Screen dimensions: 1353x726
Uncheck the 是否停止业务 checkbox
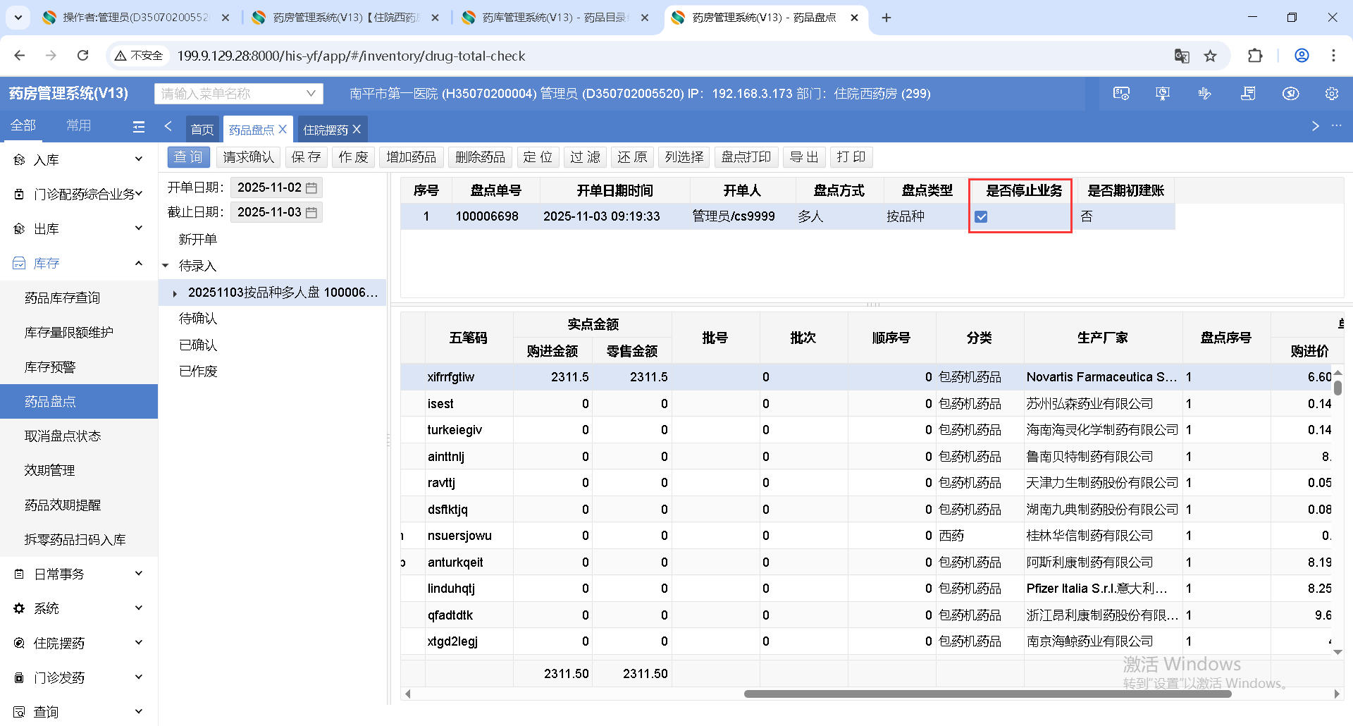[x=981, y=217]
